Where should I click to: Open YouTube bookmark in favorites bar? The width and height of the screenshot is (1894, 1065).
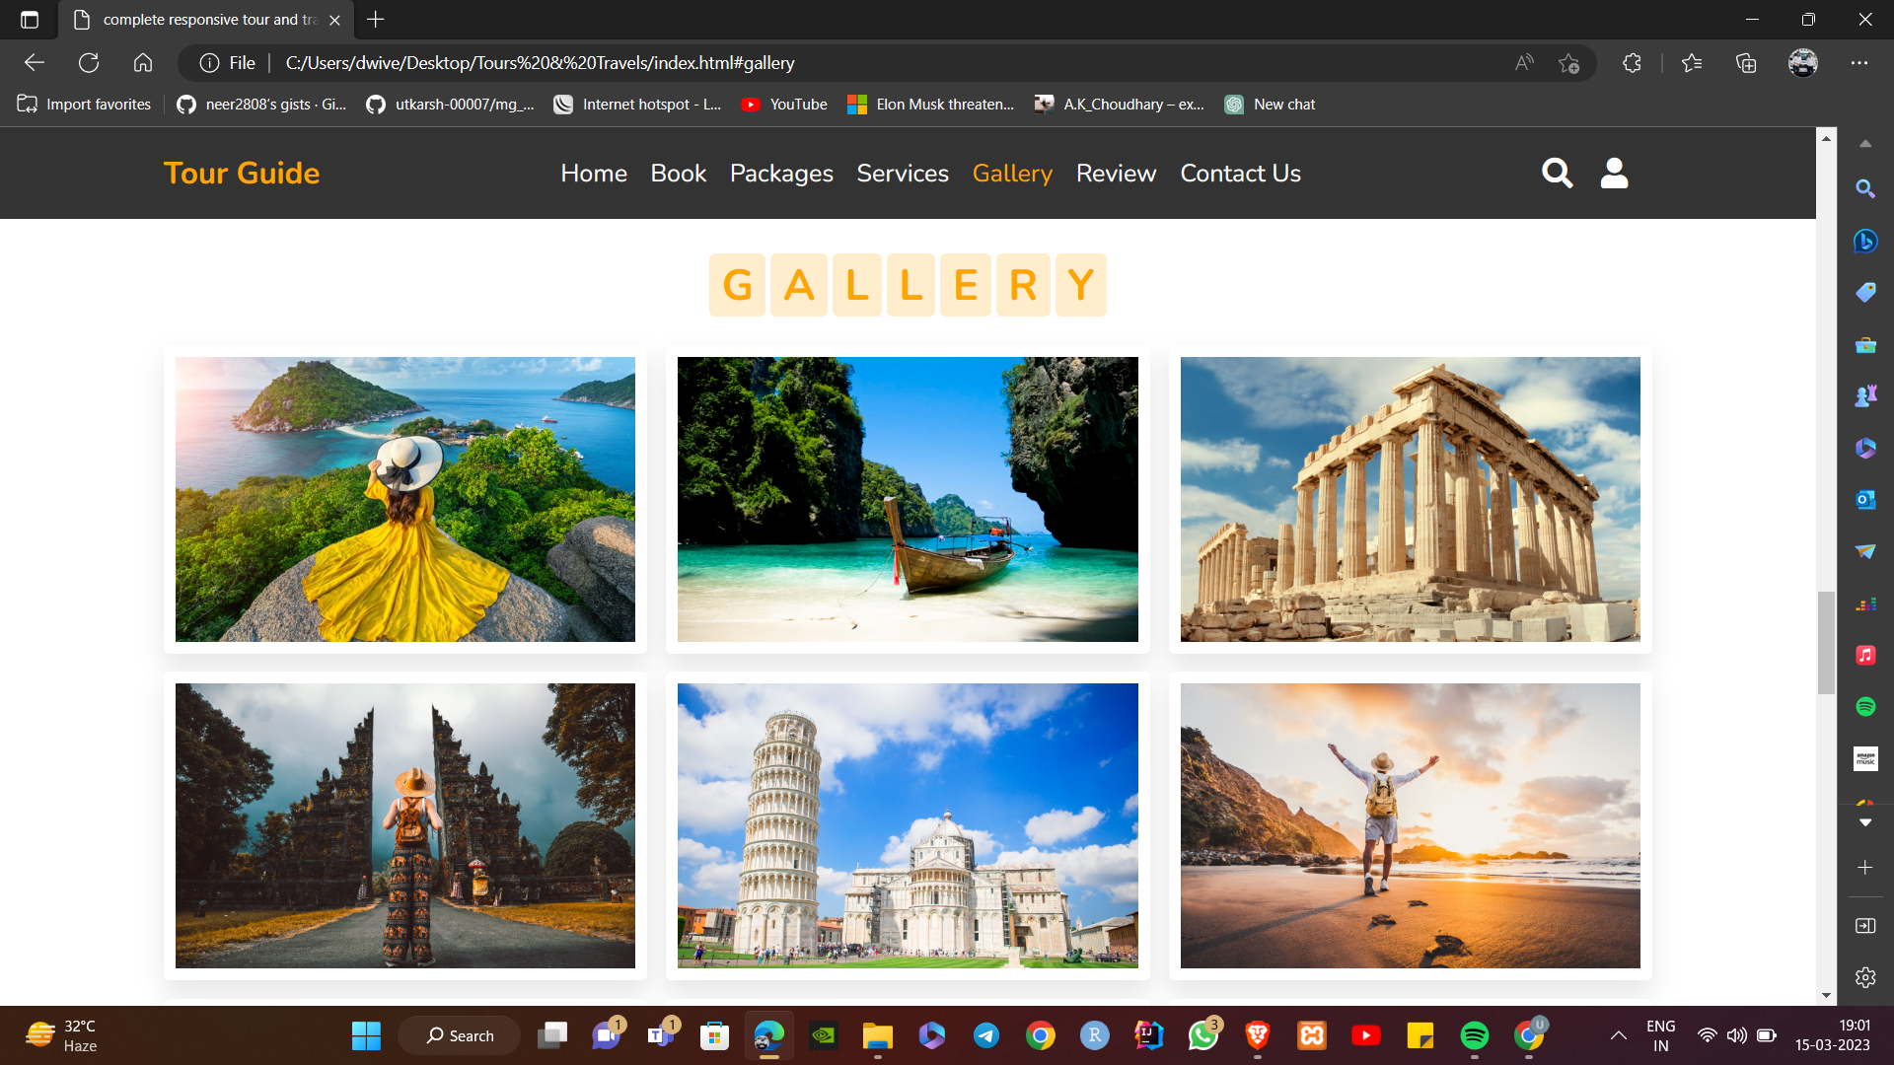click(784, 105)
